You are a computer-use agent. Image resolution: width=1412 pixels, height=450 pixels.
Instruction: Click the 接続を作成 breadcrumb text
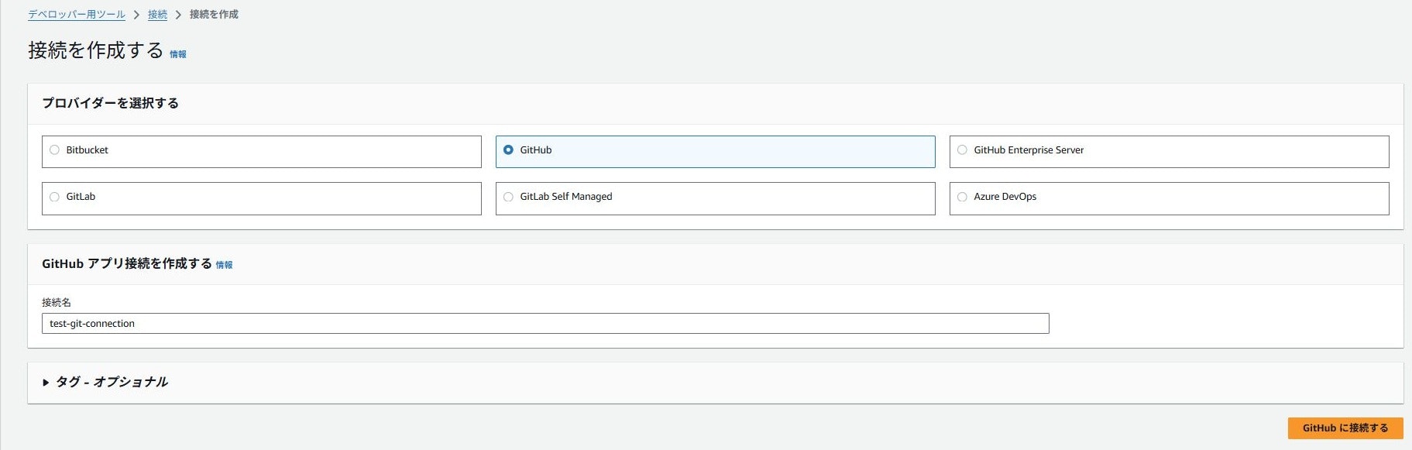pos(214,15)
